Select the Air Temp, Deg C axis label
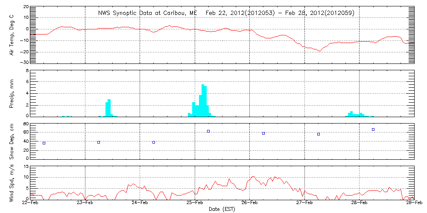 [12, 34]
